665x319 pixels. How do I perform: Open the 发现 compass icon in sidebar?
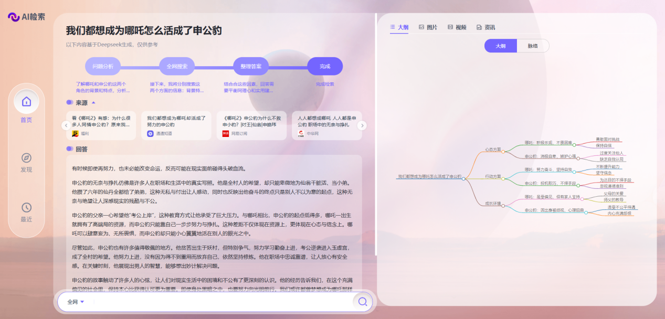pos(26,158)
